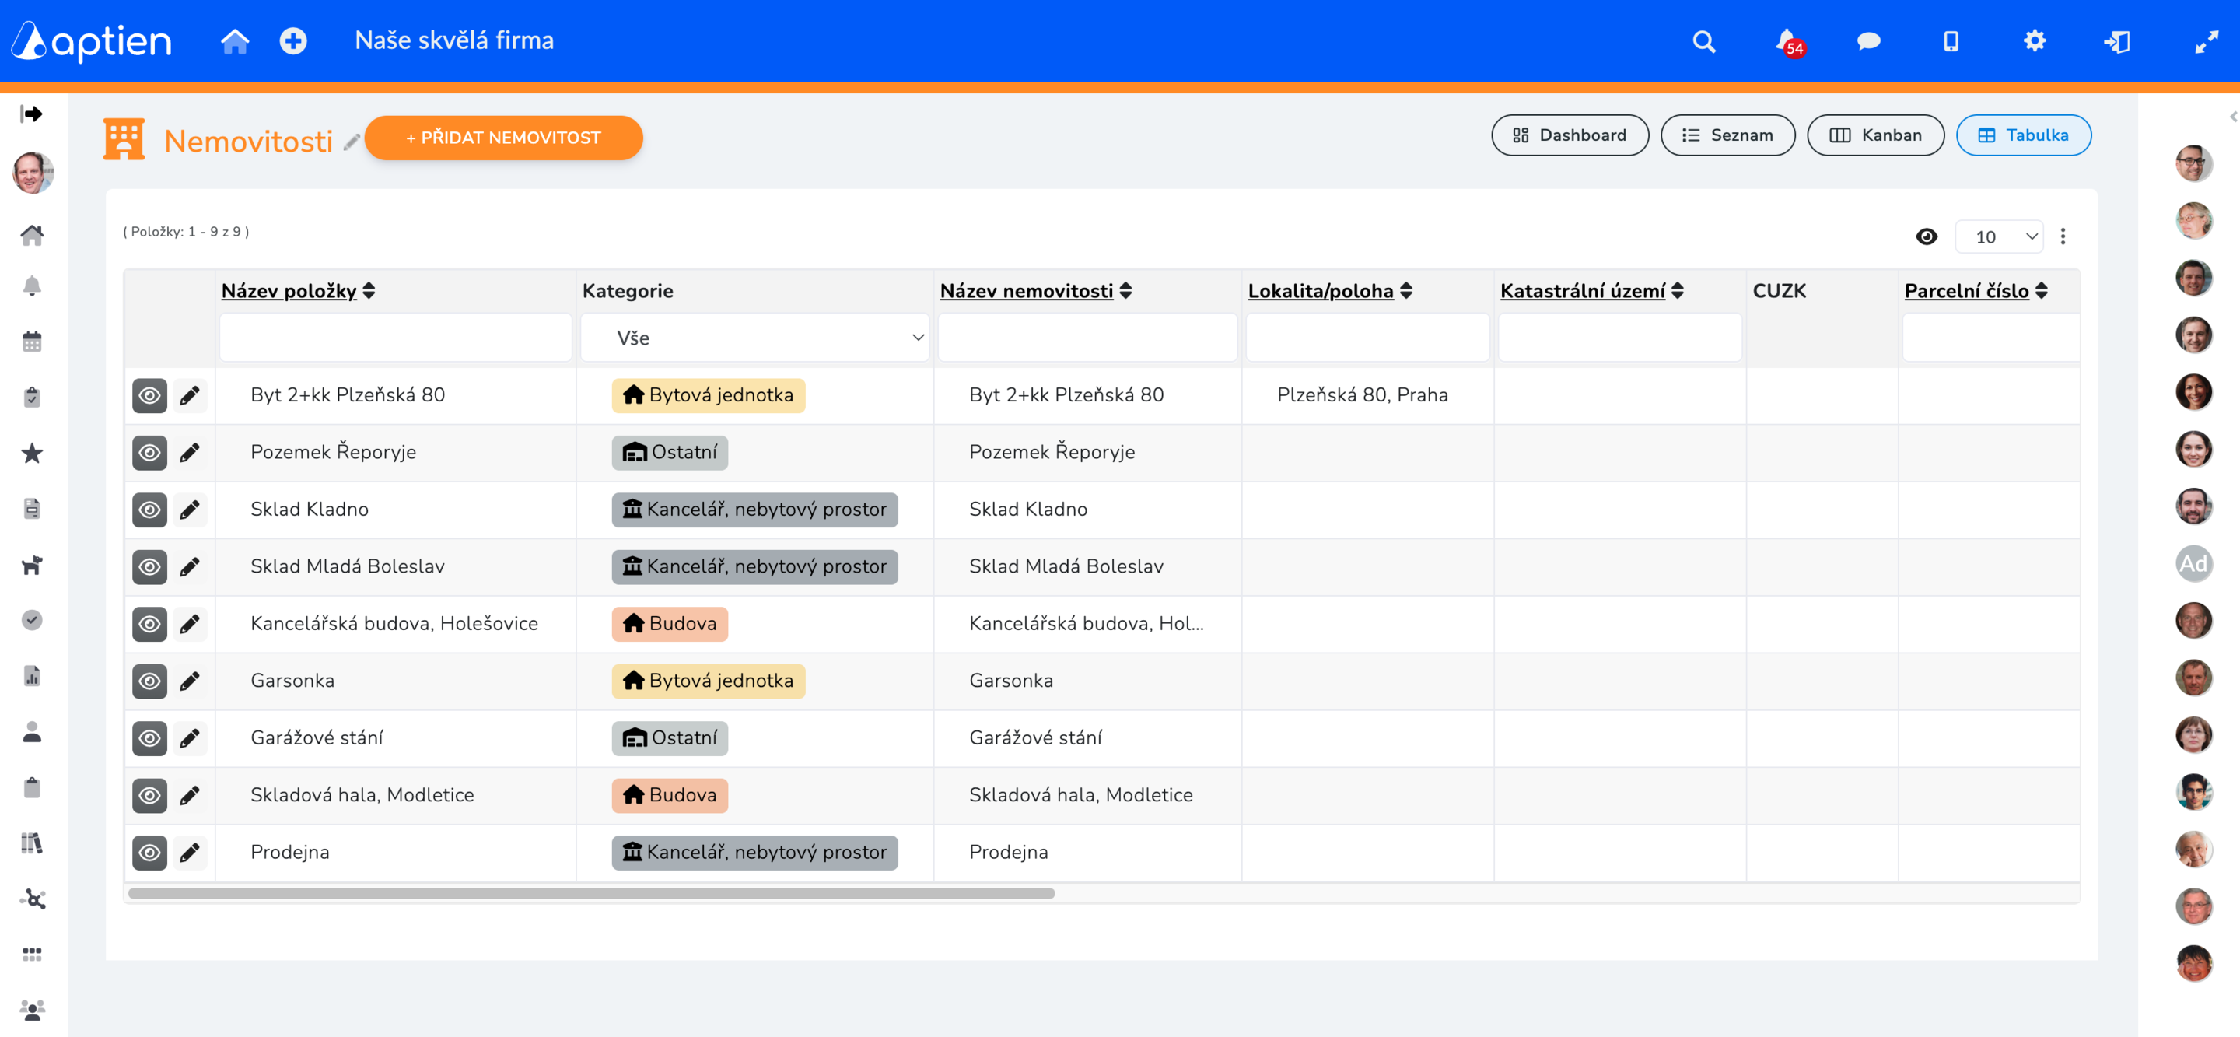
Task: Focus Lokalita/poloha filter input
Action: [x=1368, y=338]
